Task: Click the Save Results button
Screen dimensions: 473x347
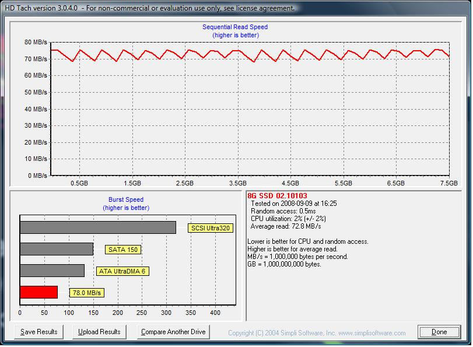Action: pyautogui.click(x=38, y=332)
